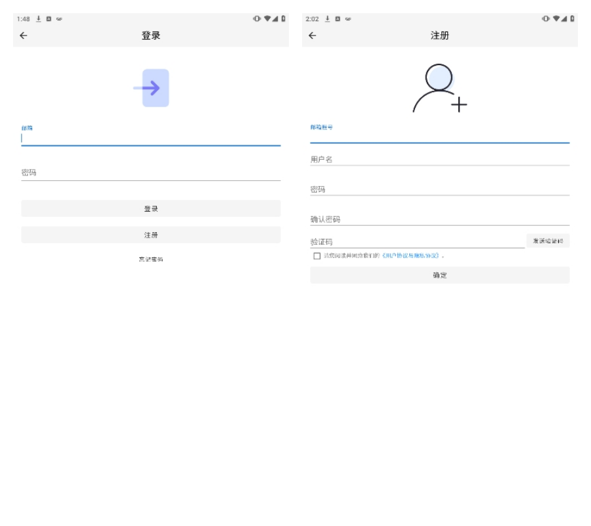Tap the 注册 page title

pos(439,36)
